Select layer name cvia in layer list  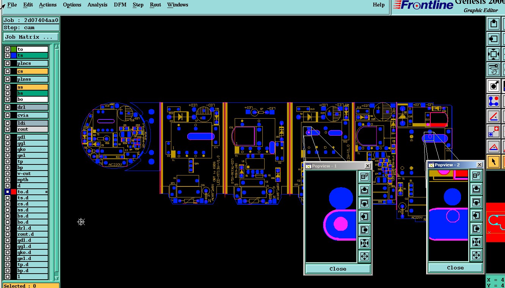(33, 115)
